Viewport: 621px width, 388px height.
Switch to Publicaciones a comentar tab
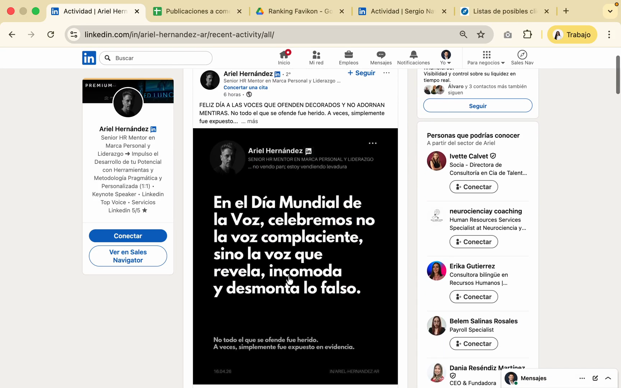(197, 11)
